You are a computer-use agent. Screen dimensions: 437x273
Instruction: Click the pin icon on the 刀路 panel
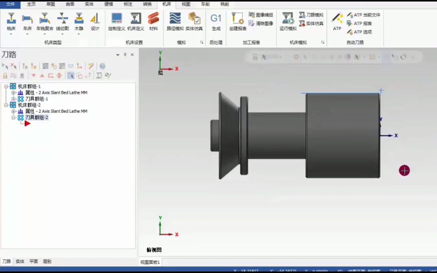125,55
